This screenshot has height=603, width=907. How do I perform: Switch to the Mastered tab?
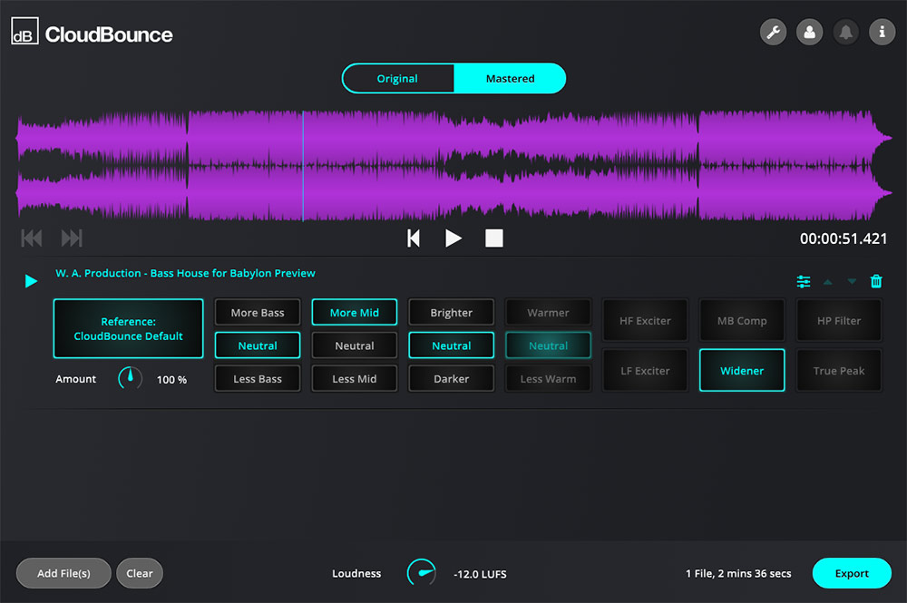510,79
